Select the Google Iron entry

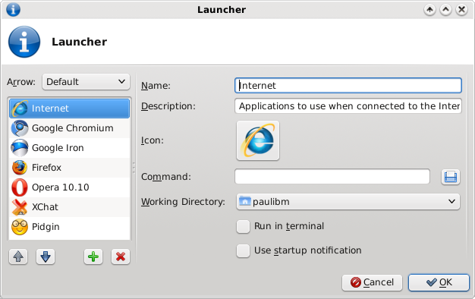[x=69, y=148]
